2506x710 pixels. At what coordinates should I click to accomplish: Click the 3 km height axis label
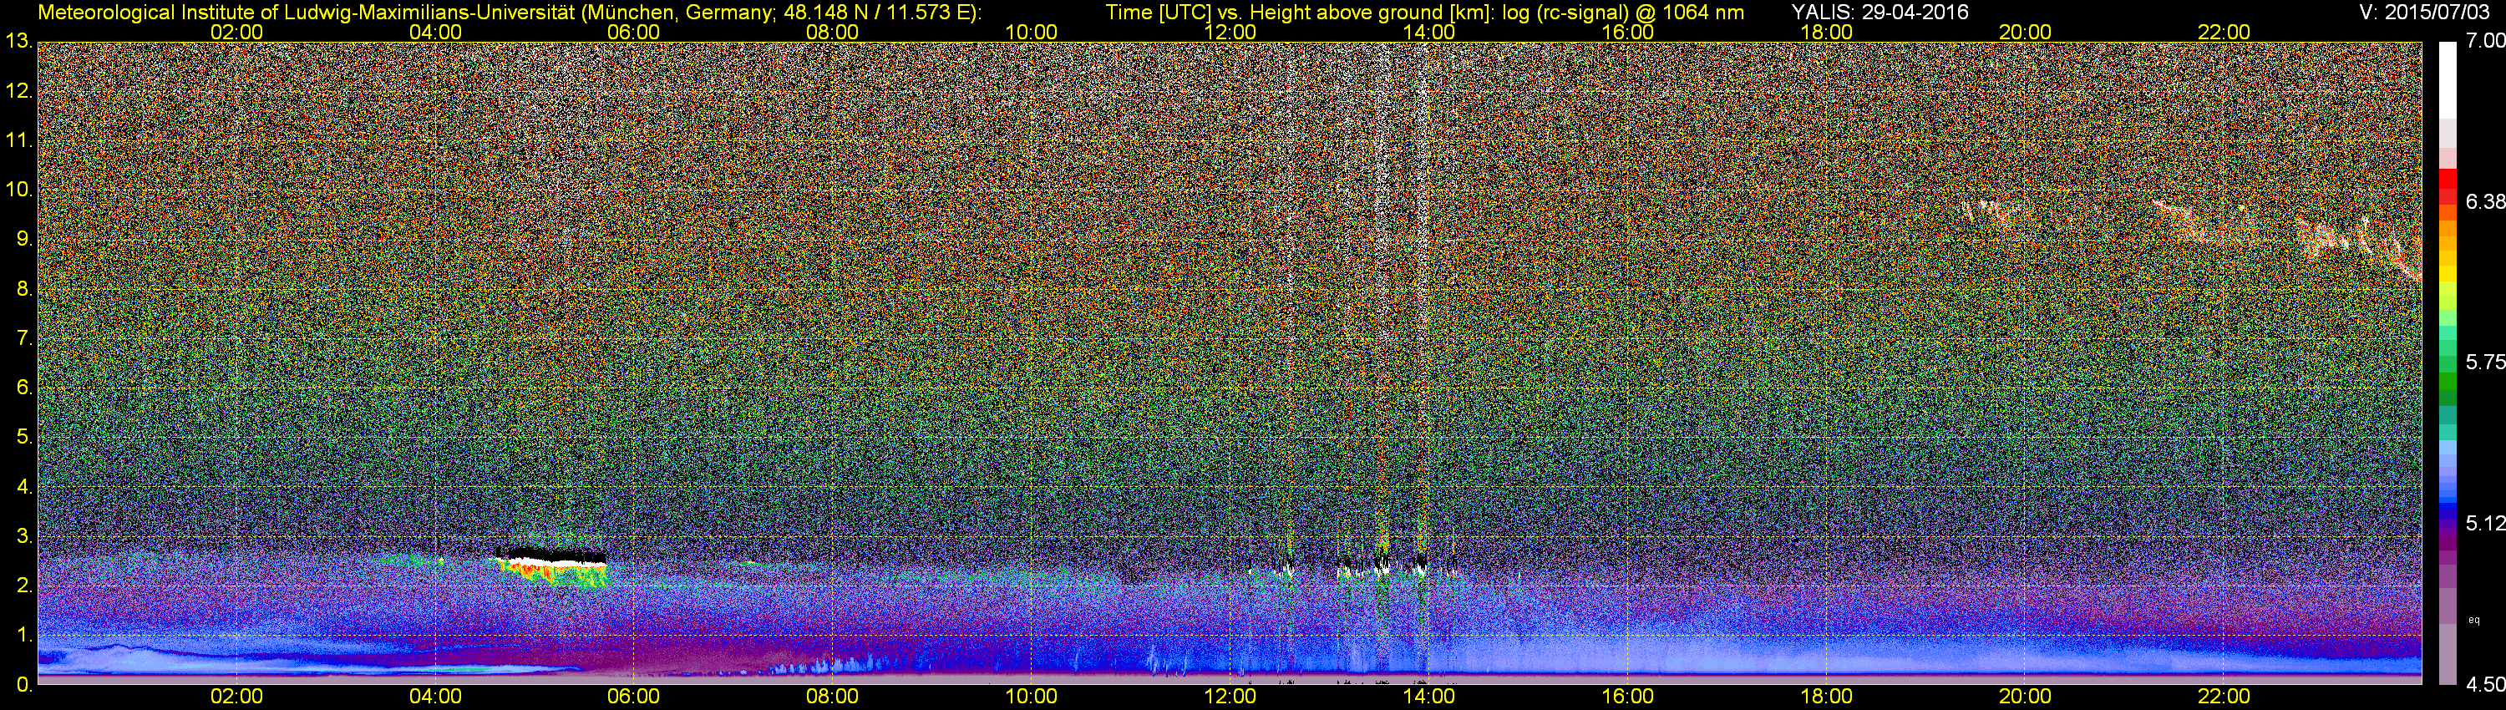pyautogui.click(x=23, y=536)
